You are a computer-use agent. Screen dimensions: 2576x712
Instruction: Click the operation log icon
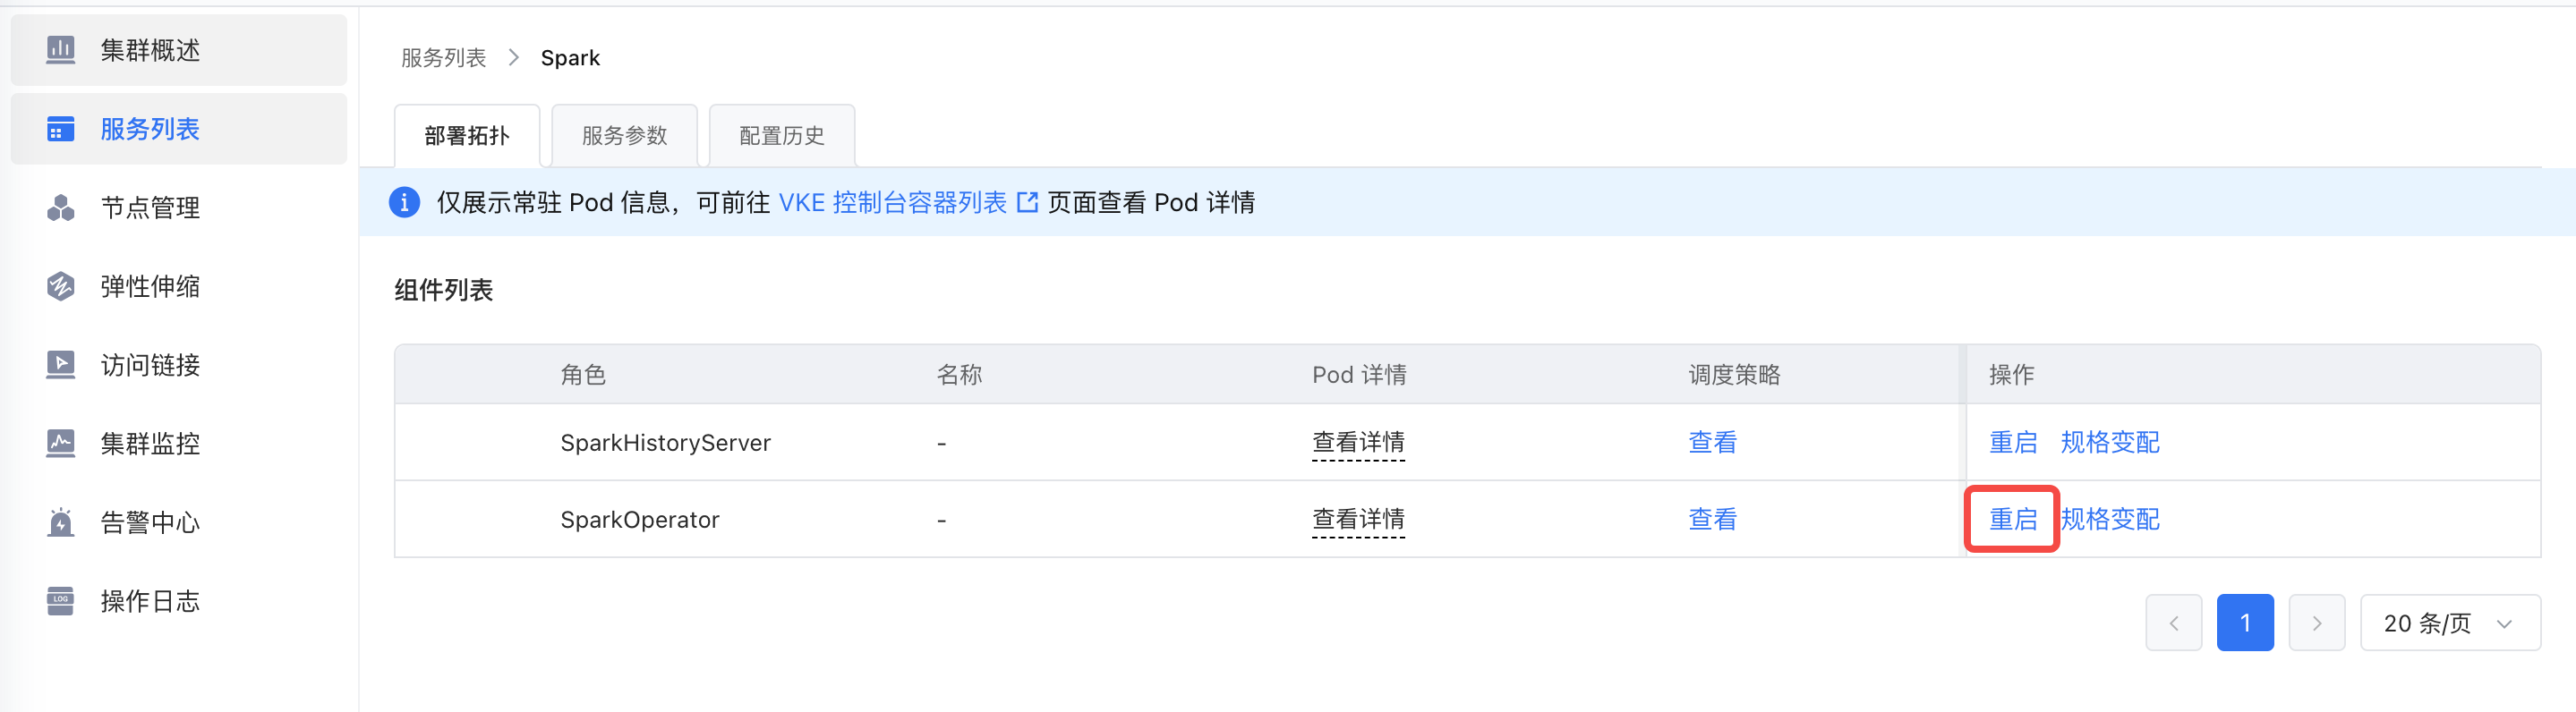tap(60, 601)
